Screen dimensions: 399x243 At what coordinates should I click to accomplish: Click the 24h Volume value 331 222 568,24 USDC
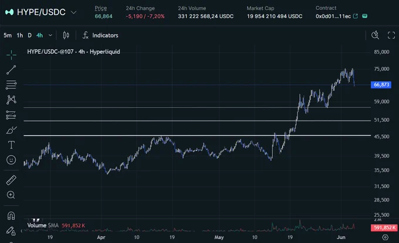coord(205,16)
